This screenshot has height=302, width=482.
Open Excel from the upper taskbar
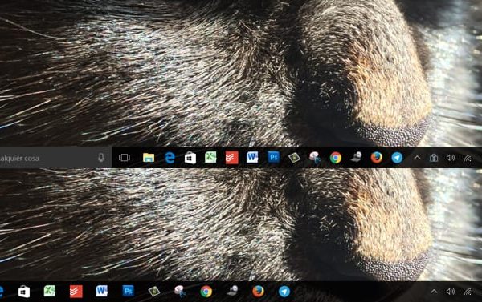pyautogui.click(x=210, y=157)
